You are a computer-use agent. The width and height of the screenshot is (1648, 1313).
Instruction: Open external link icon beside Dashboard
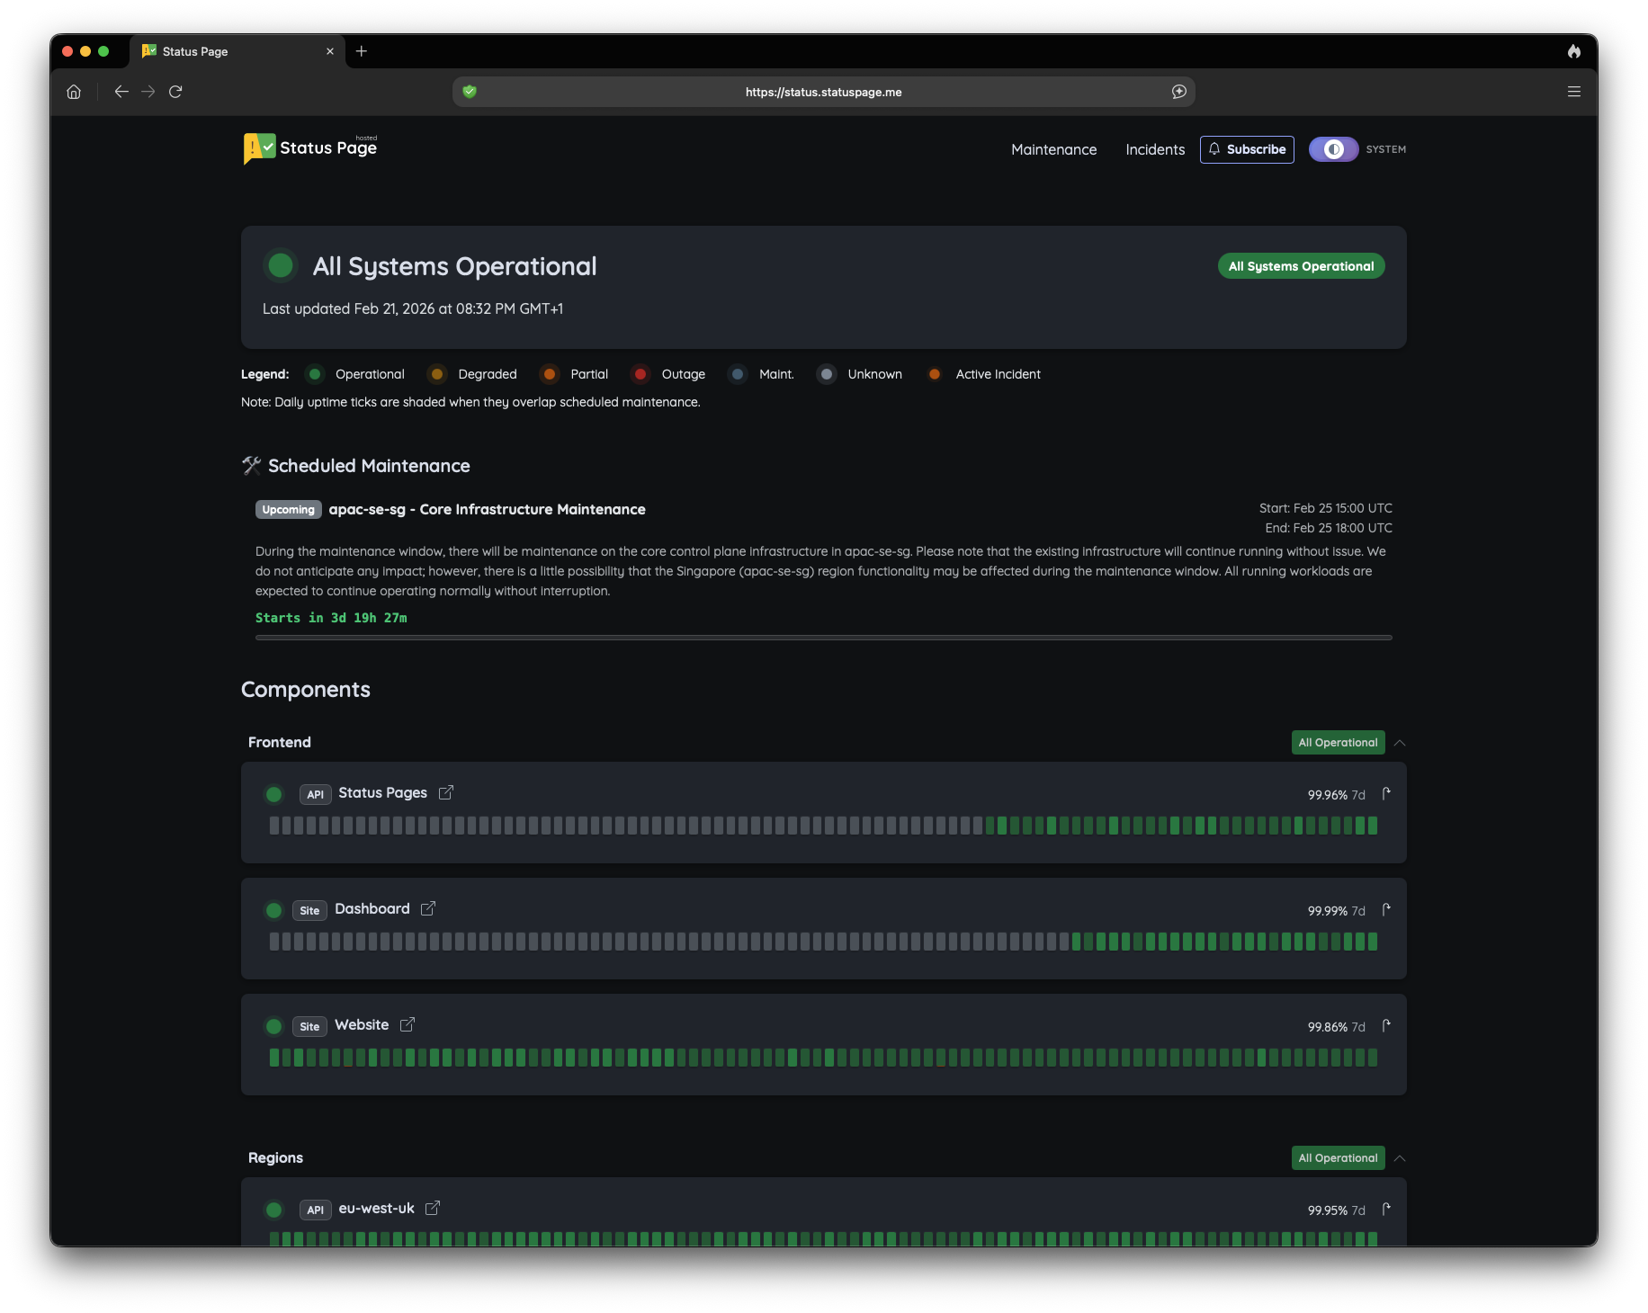pyautogui.click(x=428, y=908)
